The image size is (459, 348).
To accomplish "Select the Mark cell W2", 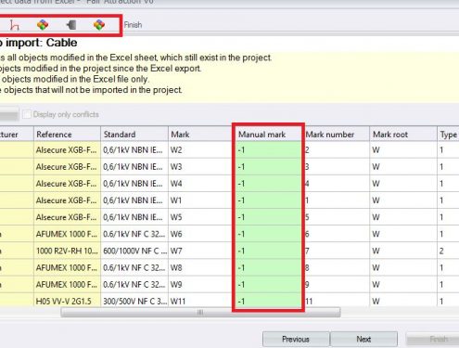I will (201, 150).
